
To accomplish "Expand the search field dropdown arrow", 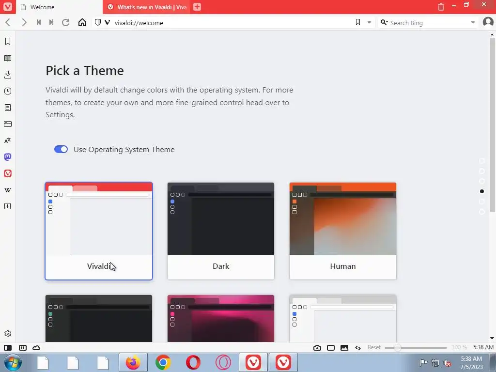I will point(473,22).
